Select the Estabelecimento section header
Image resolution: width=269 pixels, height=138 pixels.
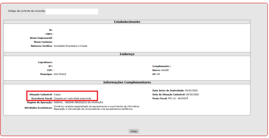[x=127, y=22]
